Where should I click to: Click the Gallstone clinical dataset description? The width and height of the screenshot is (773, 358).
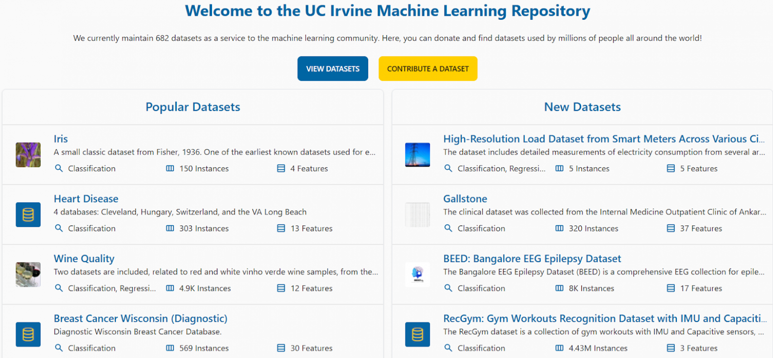pos(605,212)
